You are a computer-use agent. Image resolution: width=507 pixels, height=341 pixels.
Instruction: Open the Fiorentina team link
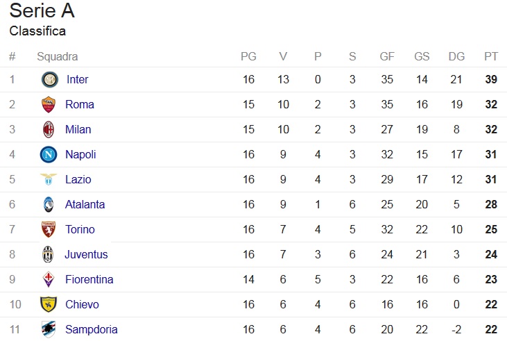[89, 279]
